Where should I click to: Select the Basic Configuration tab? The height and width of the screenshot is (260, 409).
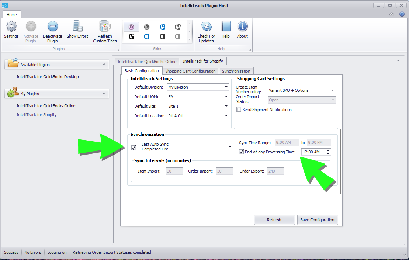(x=142, y=71)
